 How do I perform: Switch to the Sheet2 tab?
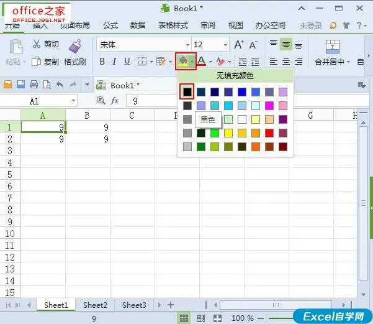(x=95, y=305)
